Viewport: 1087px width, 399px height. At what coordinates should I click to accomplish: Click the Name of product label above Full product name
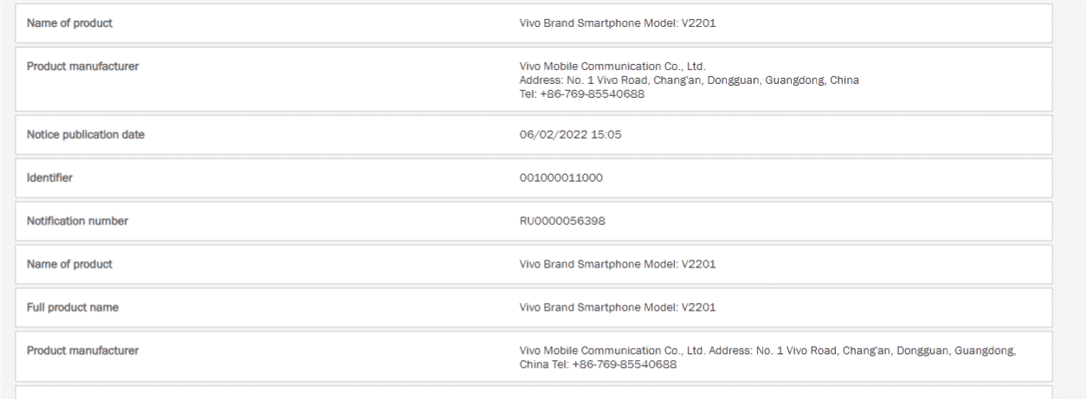click(x=69, y=264)
